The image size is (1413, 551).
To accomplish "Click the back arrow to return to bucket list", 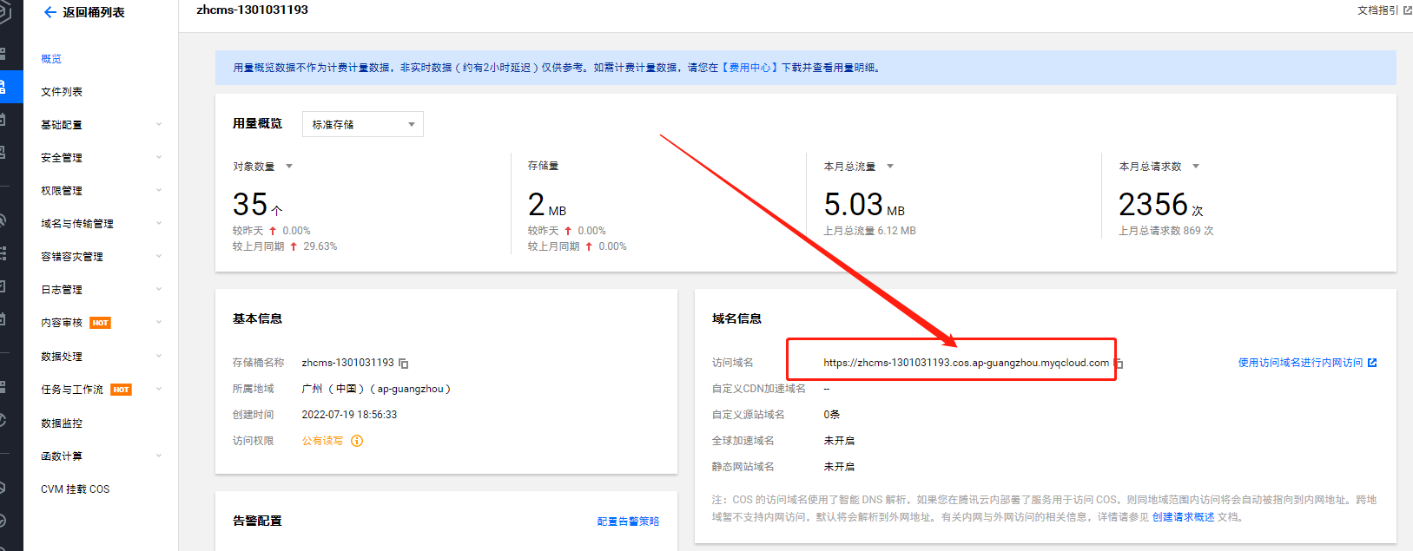I will pyautogui.click(x=50, y=12).
